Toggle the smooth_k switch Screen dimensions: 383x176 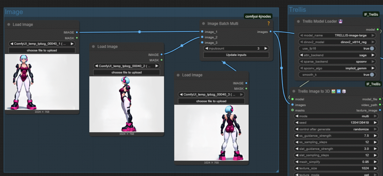pyautogui.click(x=372, y=75)
